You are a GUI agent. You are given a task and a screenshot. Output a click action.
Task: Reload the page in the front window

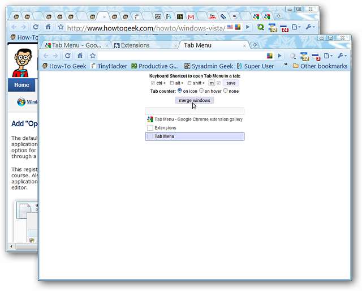(x=67, y=55)
